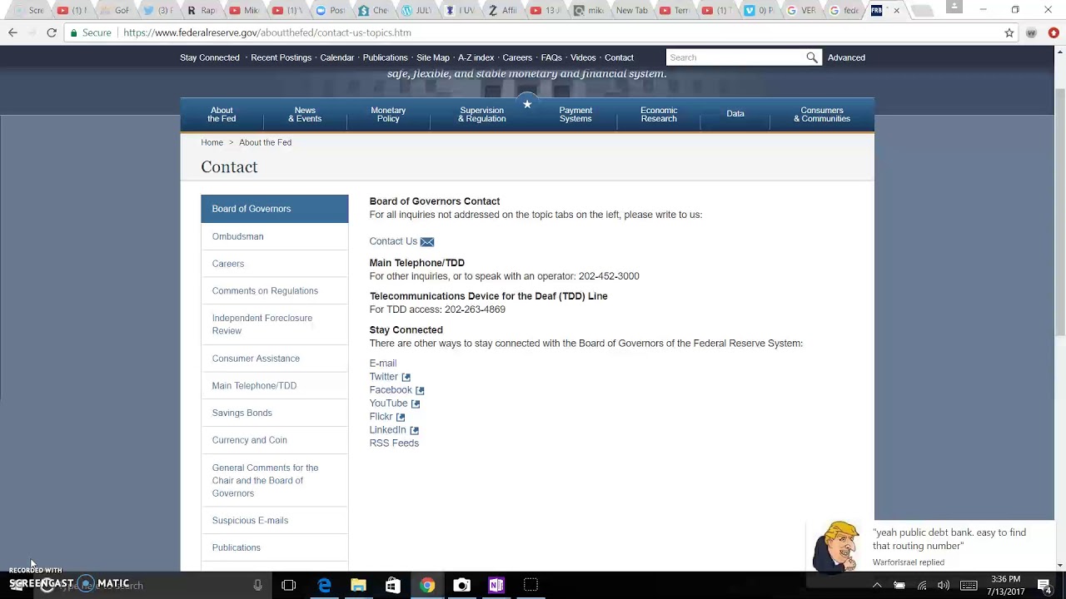The image size is (1066, 599).
Task: Open the Consumers & Communities menu
Action: pyautogui.click(x=822, y=114)
